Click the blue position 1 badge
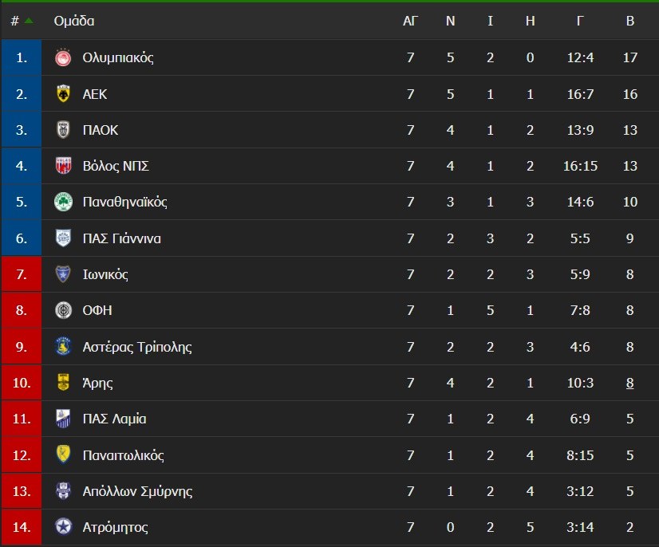The width and height of the screenshot is (659, 547). (x=21, y=58)
